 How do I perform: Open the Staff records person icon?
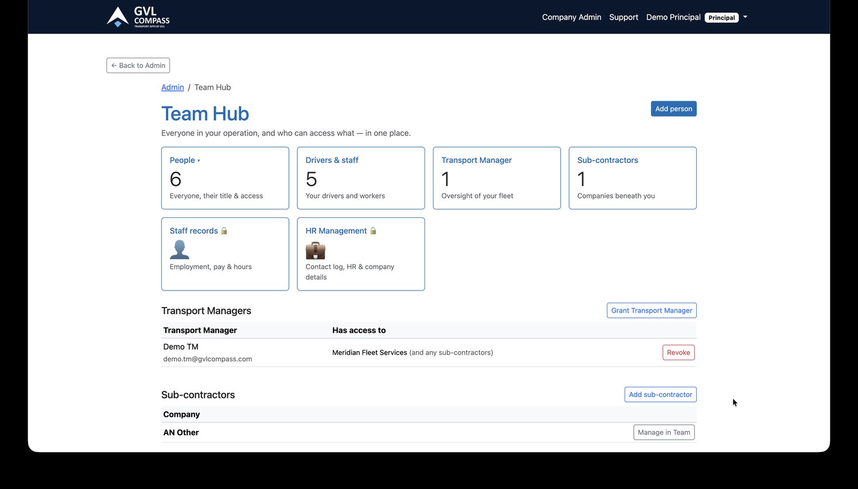180,249
